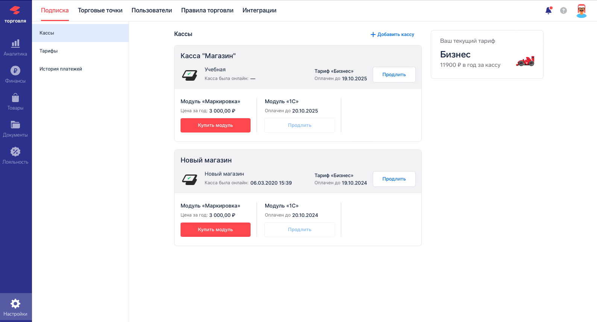The height and width of the screenshot is (322, 597).
Task: Click 11900 ₽ в год за кассу
Action: pos(470,65)
